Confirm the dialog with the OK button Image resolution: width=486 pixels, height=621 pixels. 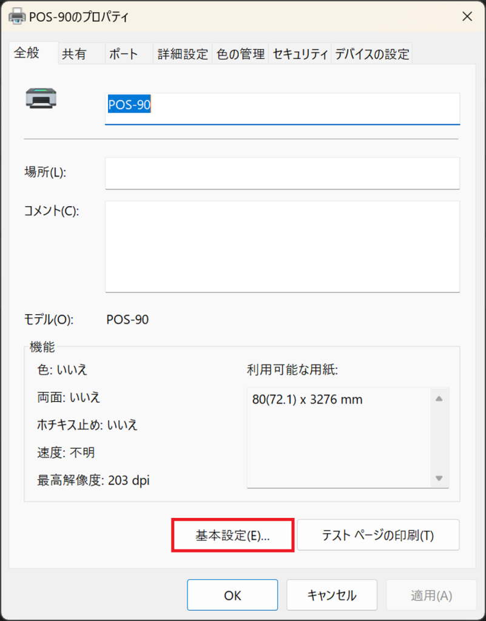click(232, 596)
